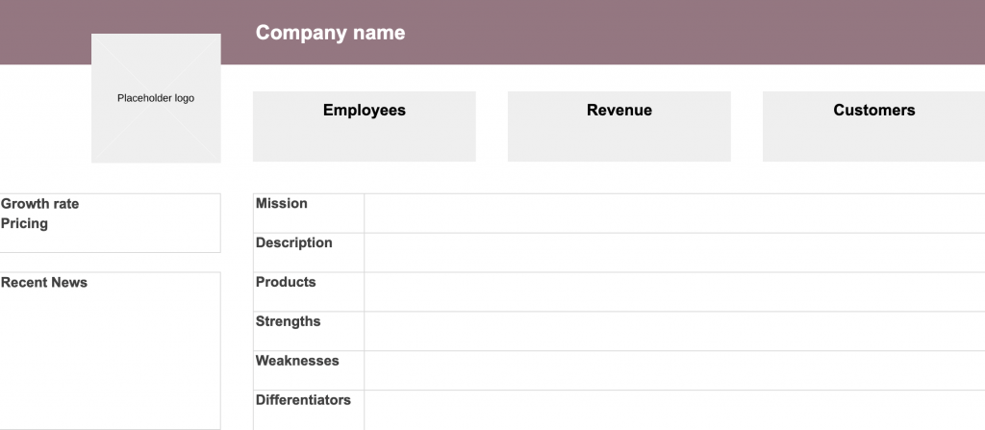Select the Weaknesses row label
985x430 pixels.
(x=297, y=362)
